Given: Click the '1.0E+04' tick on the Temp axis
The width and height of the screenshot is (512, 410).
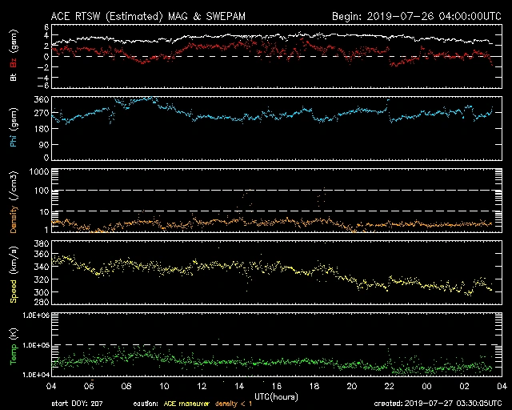Looking at the screenshot, I should pos(36,375).
